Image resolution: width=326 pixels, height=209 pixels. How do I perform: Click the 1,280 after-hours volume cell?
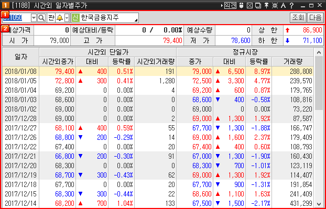[x=155, y=81]
